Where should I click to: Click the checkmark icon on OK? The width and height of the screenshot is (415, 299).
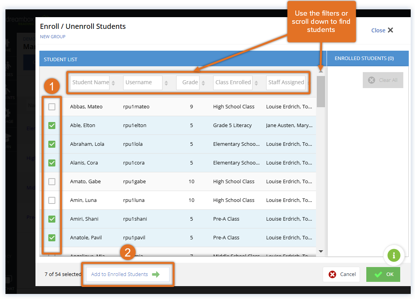pyautogui.click(x=378, y=274)
